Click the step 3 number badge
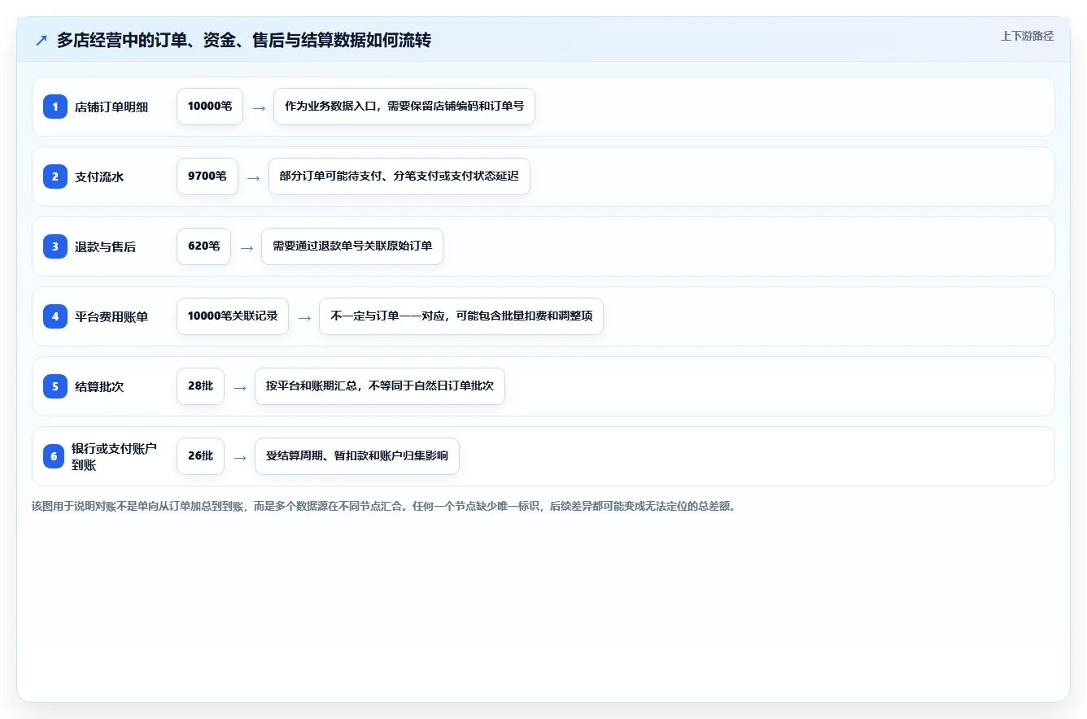Image resolution: width=1087 pixels, height=719 pixels. tap(55, 246)
